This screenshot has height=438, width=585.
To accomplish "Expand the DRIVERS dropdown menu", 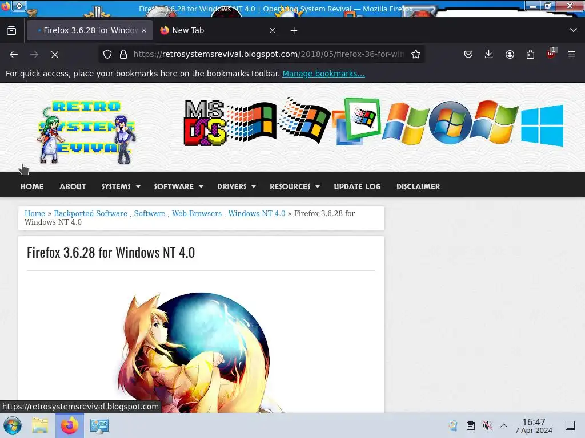I will point(237,186).
